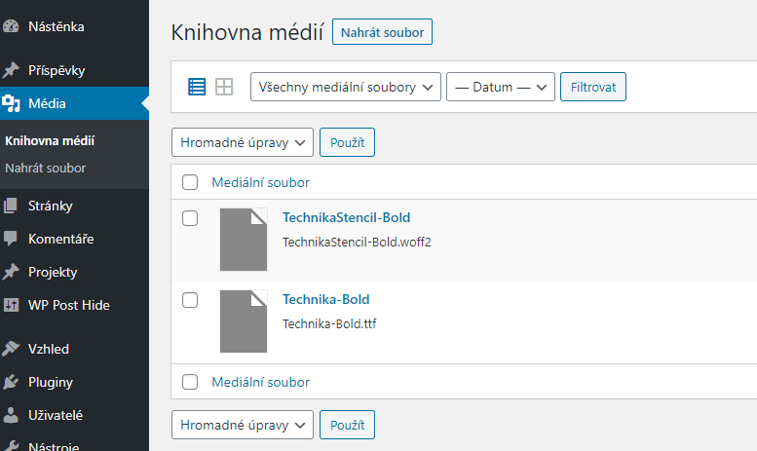Switch to grid view icon
Screen dimensions: 757x451
click(224, 87)
